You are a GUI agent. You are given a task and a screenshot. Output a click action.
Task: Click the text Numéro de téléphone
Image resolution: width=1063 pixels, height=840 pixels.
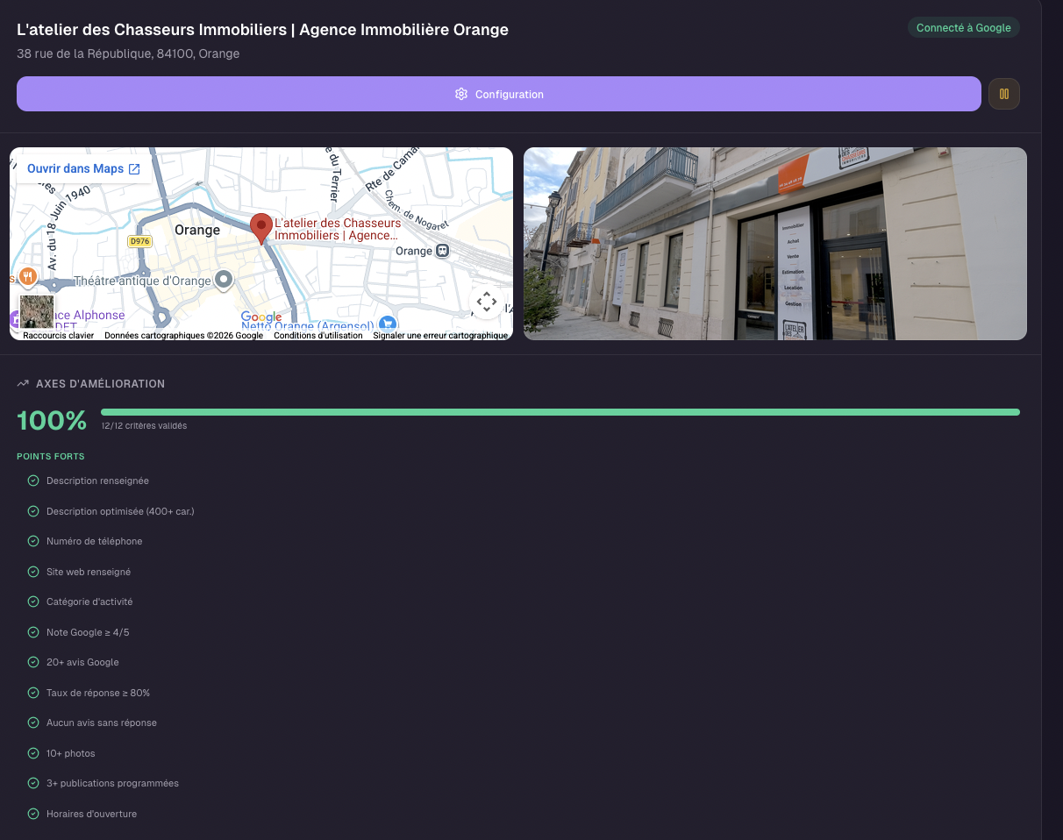click(94, 541)
